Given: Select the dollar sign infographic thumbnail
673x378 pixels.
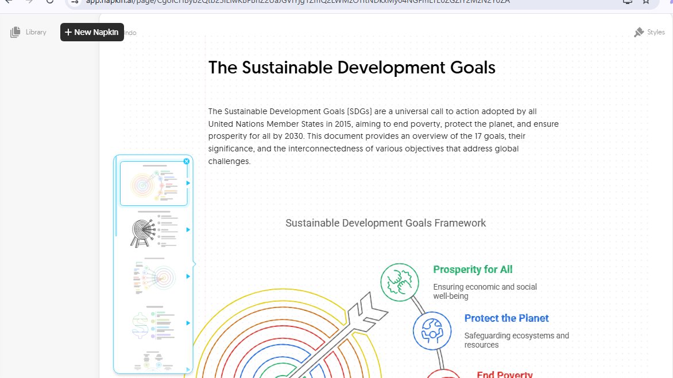Looking at the screenshot, I should pyautogui.click(x=154, y=323).
